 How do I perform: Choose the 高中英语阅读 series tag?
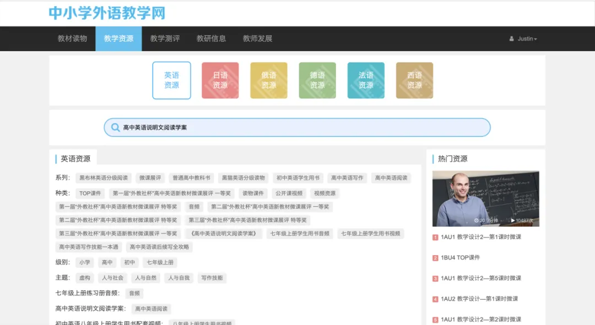tap(391, 178)
